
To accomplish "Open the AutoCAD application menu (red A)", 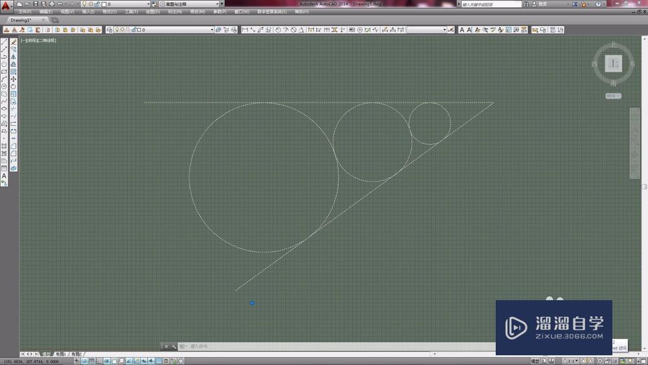I will [x=5, y=5].
